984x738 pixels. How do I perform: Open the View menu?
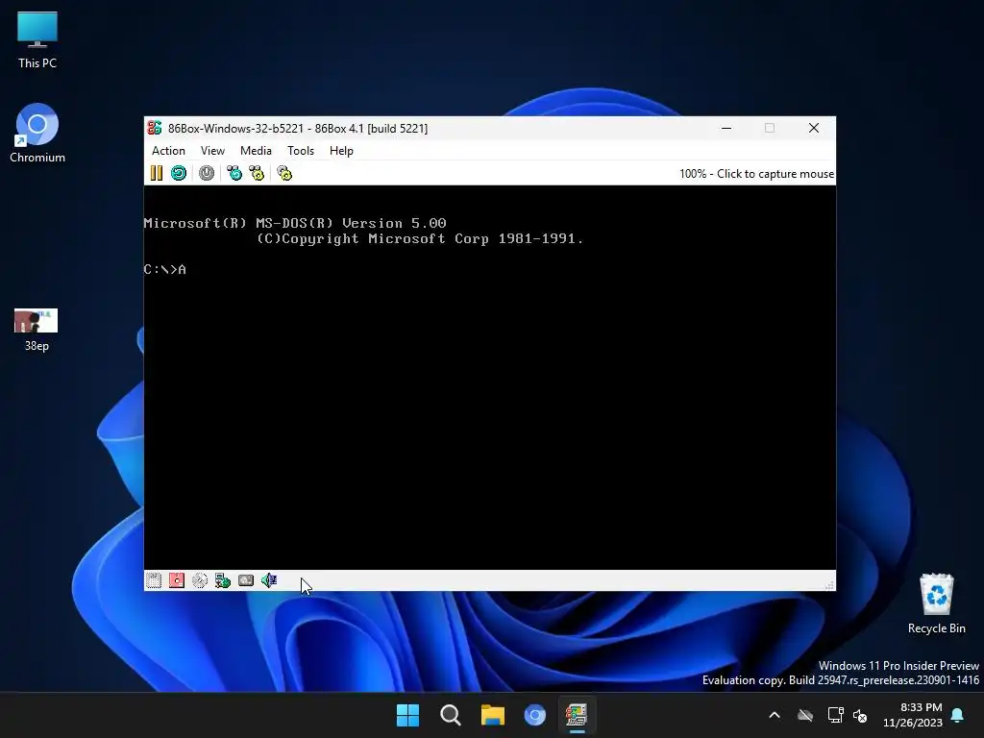click(x=212, y=151)
